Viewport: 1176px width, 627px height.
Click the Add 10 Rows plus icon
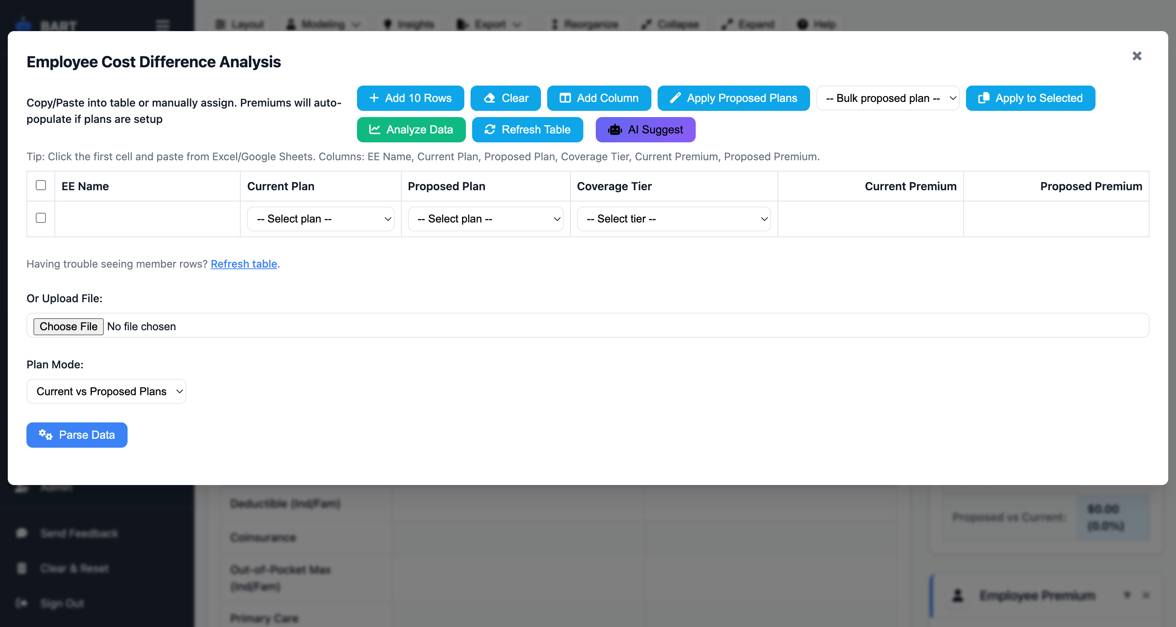[x=375, y=98]
